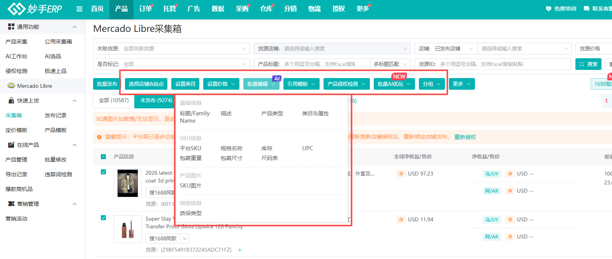Collapse the 营销管理 section

point(75,204)
